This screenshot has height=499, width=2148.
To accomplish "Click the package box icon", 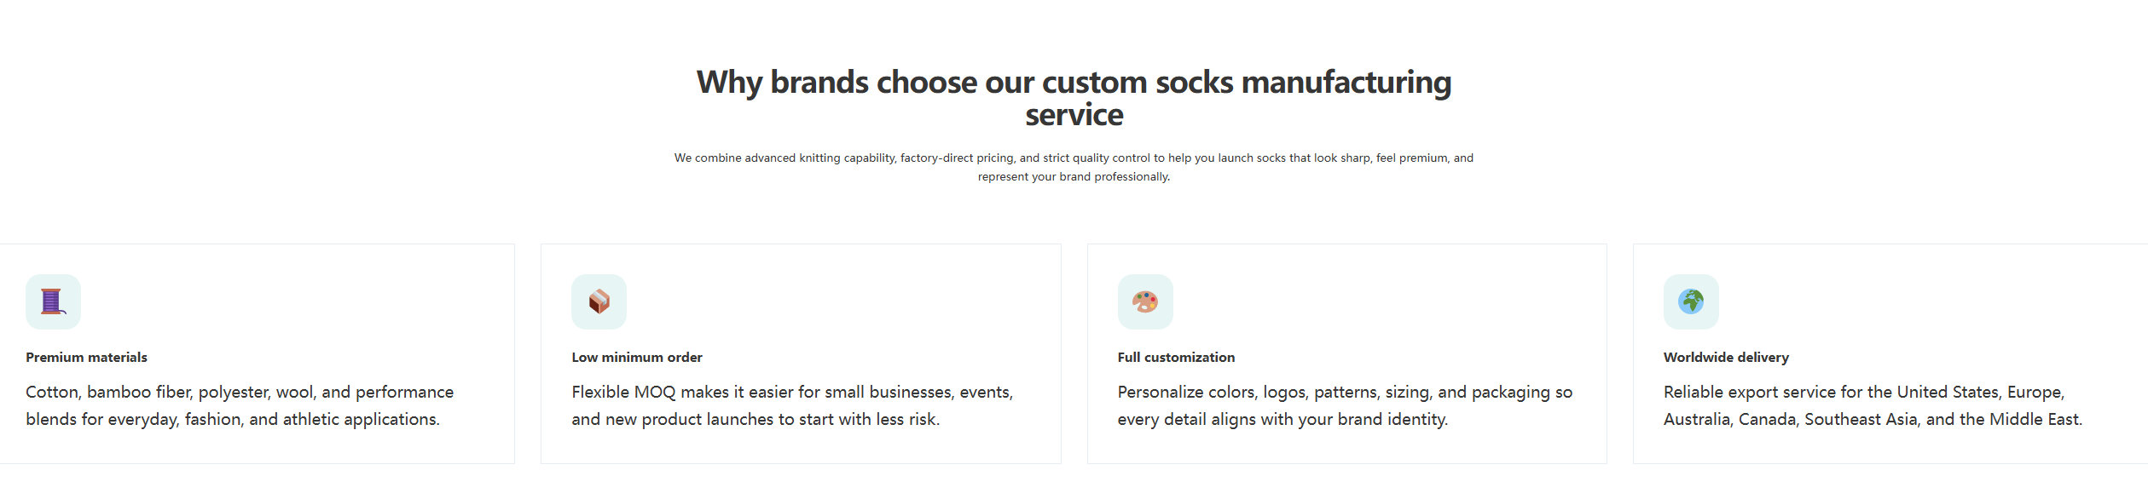I will (599, 301).
